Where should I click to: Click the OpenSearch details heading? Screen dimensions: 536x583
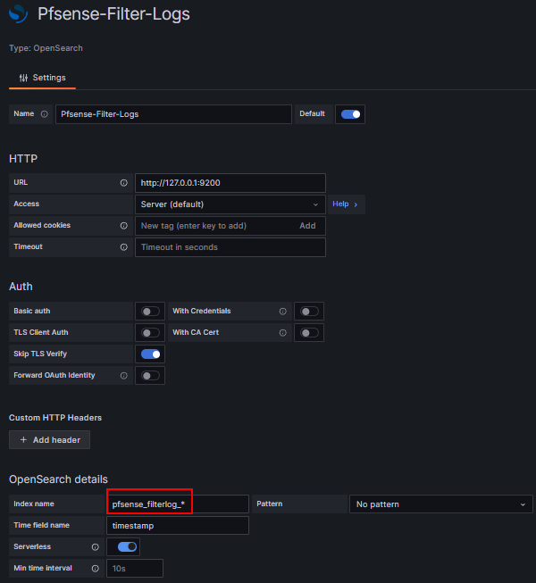coord(58,479)
